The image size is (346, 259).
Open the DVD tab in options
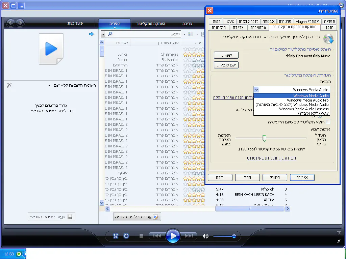[x=230, y=22]
